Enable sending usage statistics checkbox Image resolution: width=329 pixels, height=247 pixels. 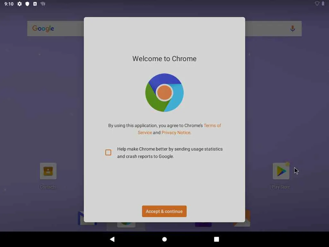tap(108, 152)
